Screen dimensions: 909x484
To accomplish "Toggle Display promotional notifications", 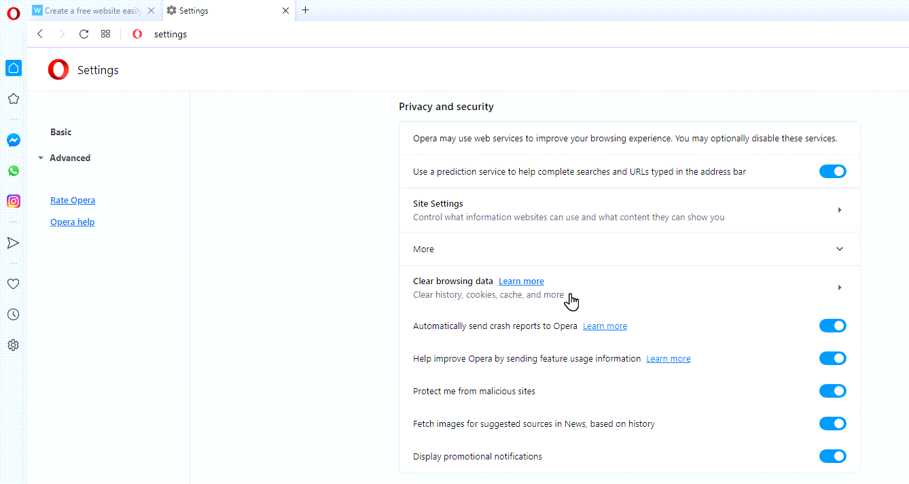I will 832,456.
